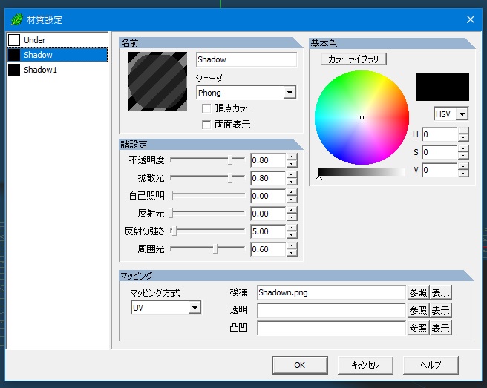Click the 凸凹 bump map field

pyautogui.click(x=331, y=328)
